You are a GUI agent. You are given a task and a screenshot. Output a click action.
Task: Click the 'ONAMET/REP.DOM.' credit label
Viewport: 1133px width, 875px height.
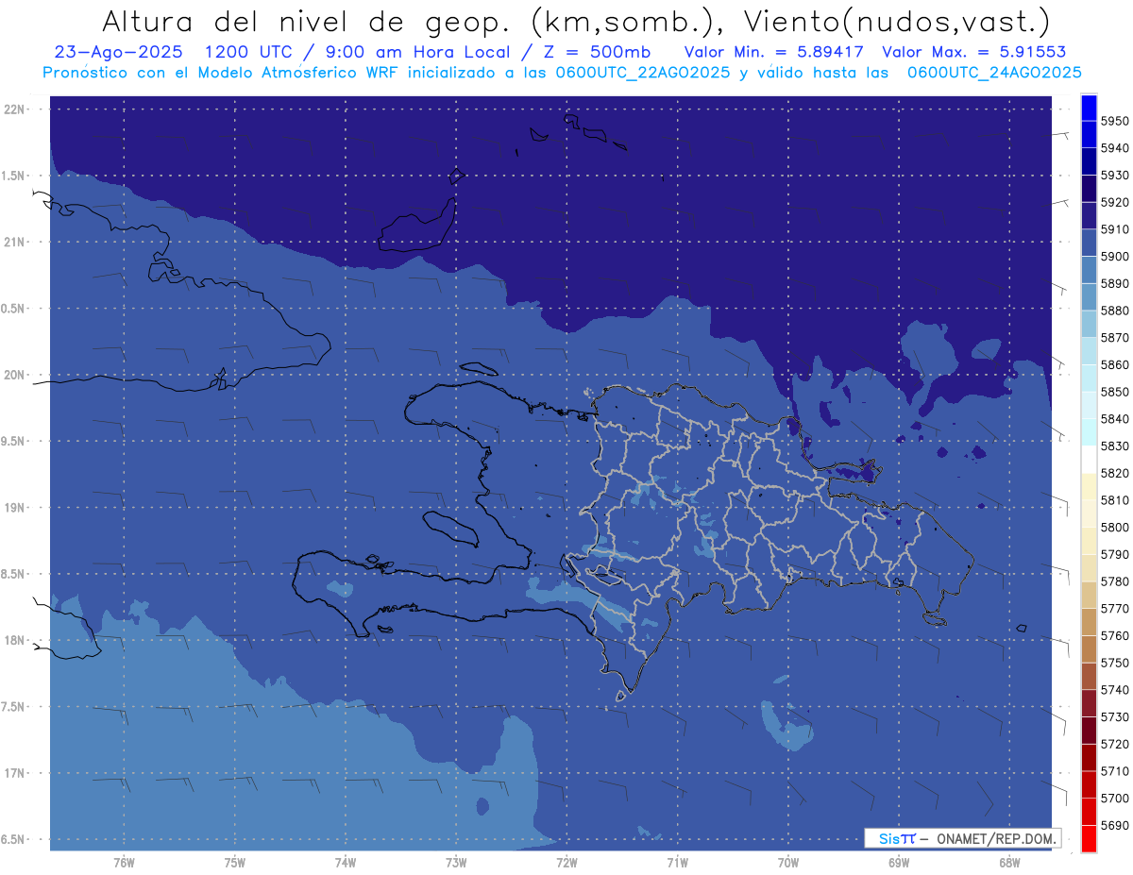pyautogui.click(x=995, y=838)
